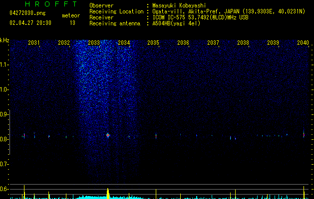Click the 2034 time marker
The image size is (314, 199).
[124, 43]
